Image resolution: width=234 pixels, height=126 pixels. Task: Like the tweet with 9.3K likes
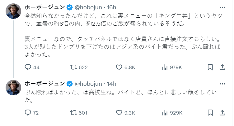(119, 113)
